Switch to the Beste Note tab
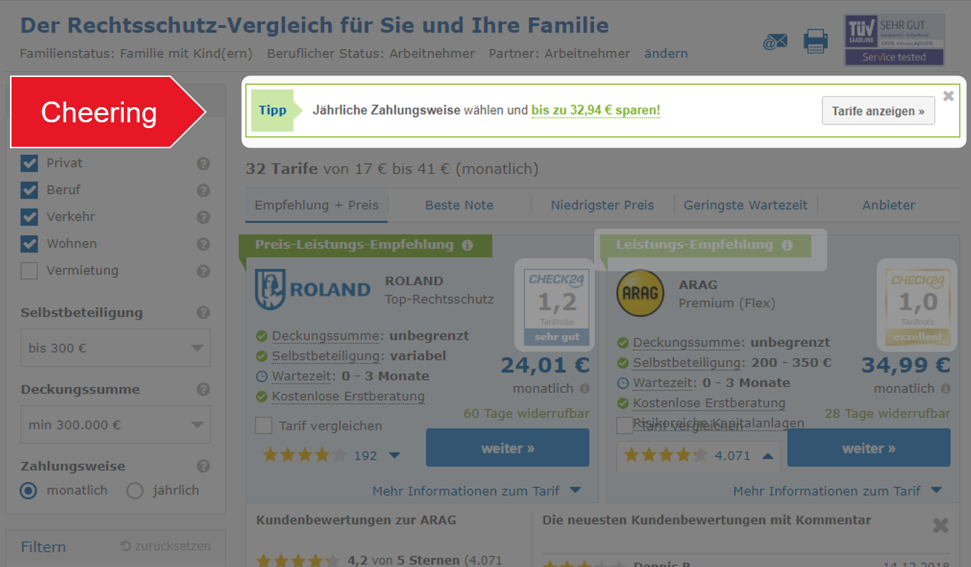971x567 pixels. [x=460, y=205]
